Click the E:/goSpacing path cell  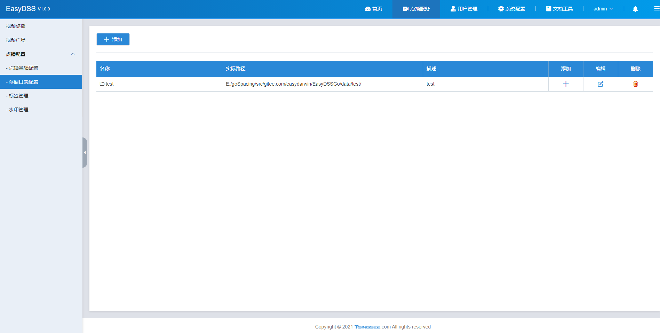pyautogui.click(x=322, y=84)
